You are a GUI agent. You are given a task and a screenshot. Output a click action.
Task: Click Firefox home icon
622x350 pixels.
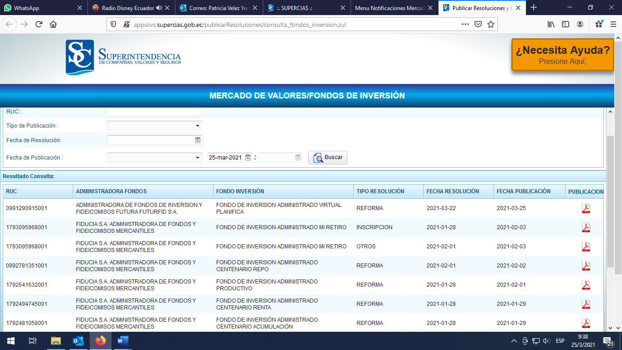coord(53,25)
